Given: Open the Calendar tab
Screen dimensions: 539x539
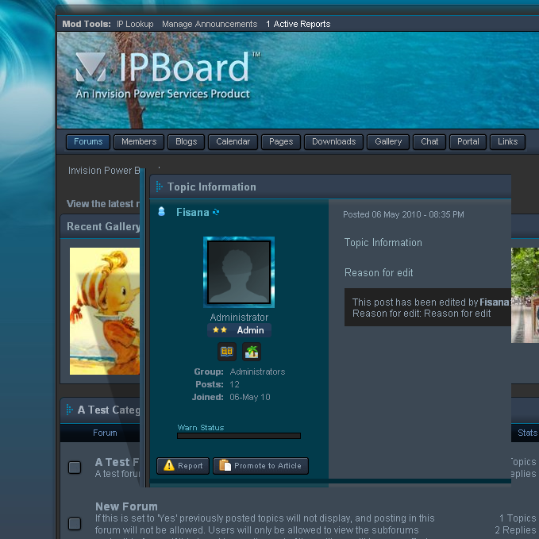Looking at the screenshot, I should click(x=233, y=141).
